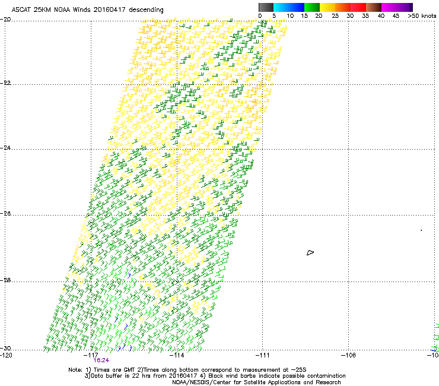Click the "-28" latitude axis label
The image size is (439, 386).
5,280
